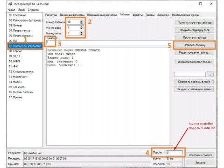The height and width of the screenshot is (168, 224).
Task: Click the Передано bytes field
Action: tap(87, 159)
